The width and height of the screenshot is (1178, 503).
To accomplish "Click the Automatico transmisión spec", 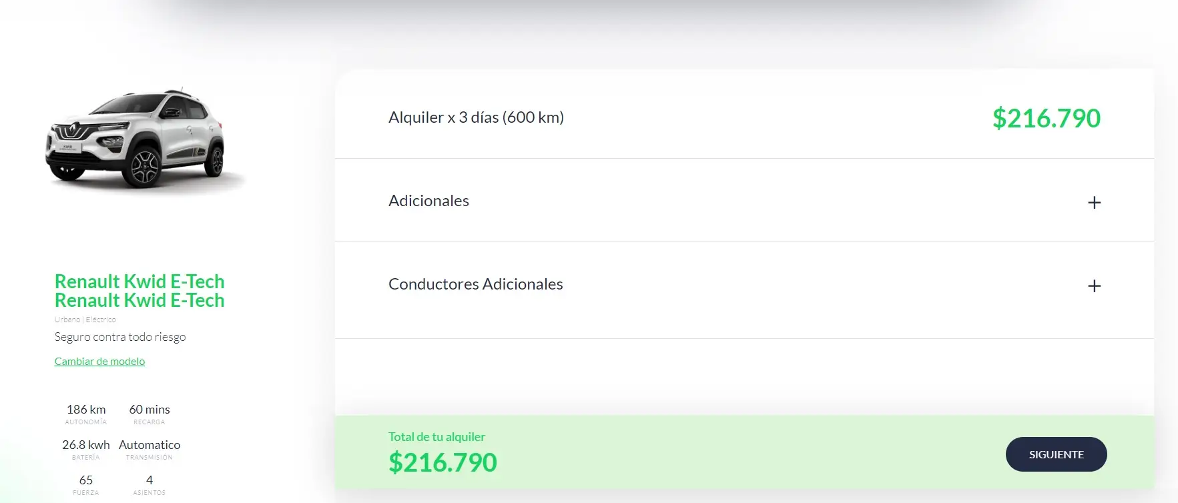I will 150,445.
